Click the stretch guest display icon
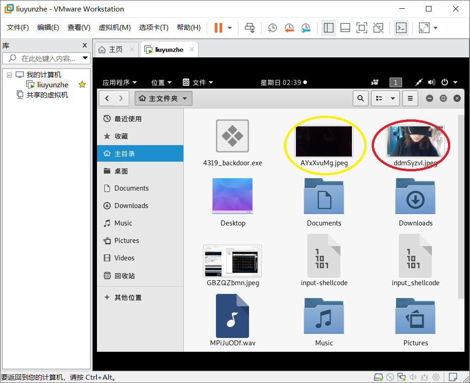This screenshot has width=470, height=383. (x=424, y=28)
